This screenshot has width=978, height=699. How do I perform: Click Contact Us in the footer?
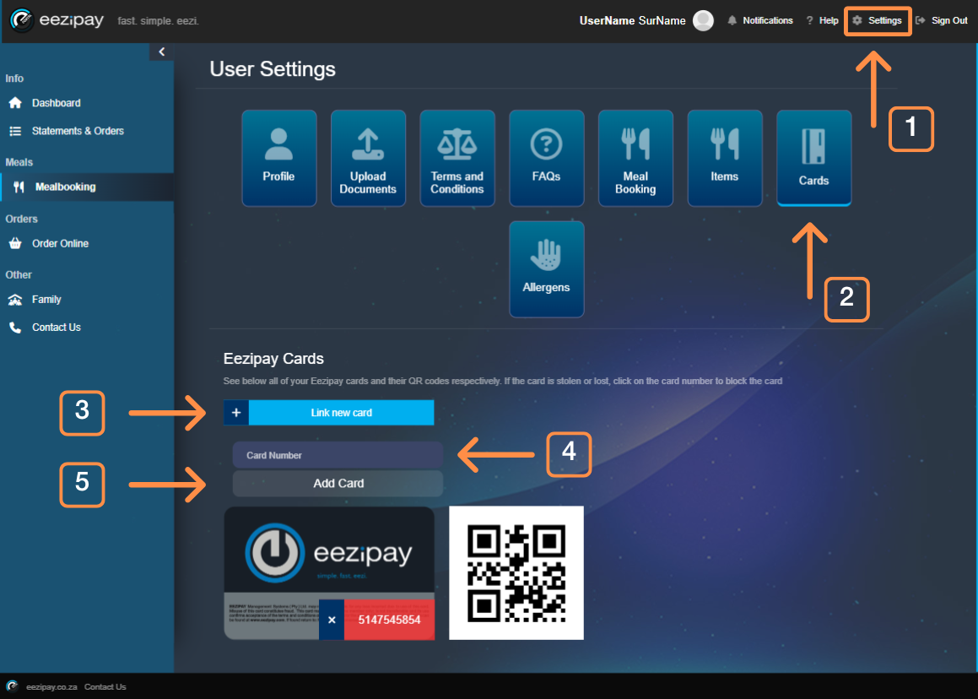(x=105, y=686)
